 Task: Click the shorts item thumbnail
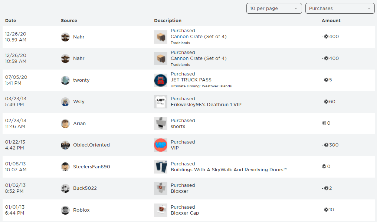click(161, 124)
